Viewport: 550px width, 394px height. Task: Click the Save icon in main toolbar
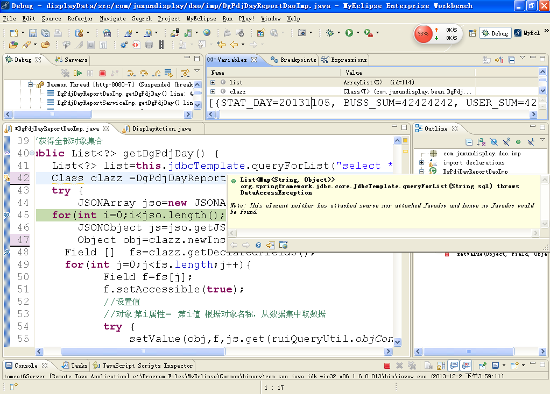tap(33, 33)
